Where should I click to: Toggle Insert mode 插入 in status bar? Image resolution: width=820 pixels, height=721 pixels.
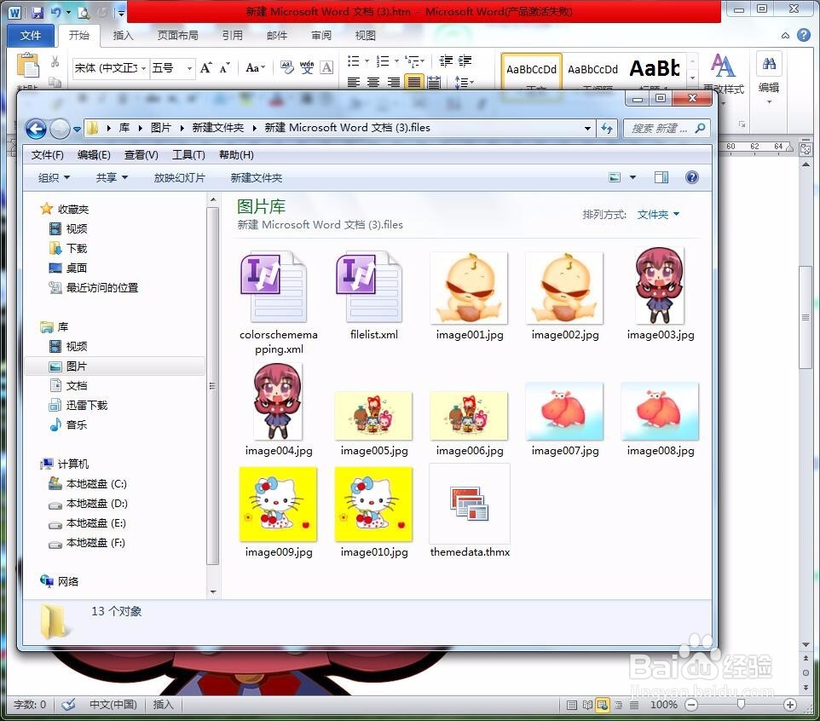(163, 704)
